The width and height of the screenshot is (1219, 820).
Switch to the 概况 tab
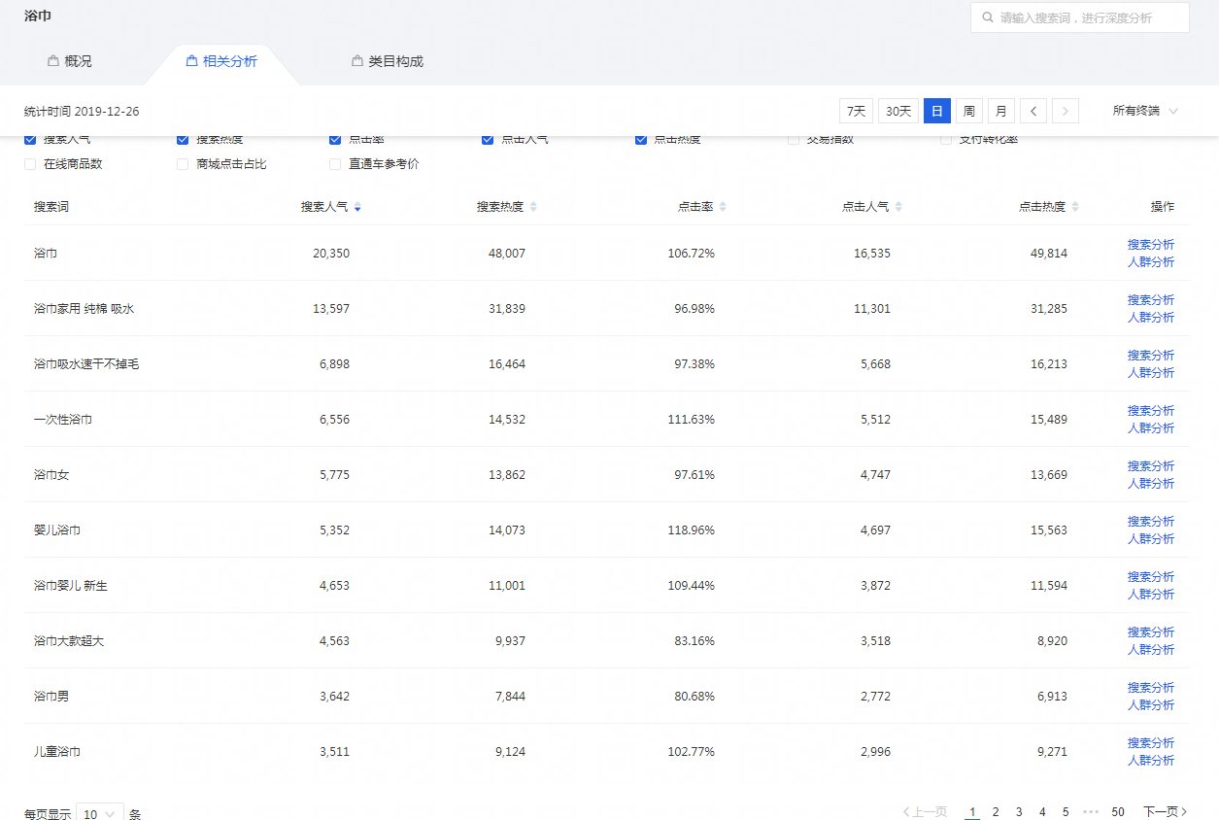tap(69, 61)
